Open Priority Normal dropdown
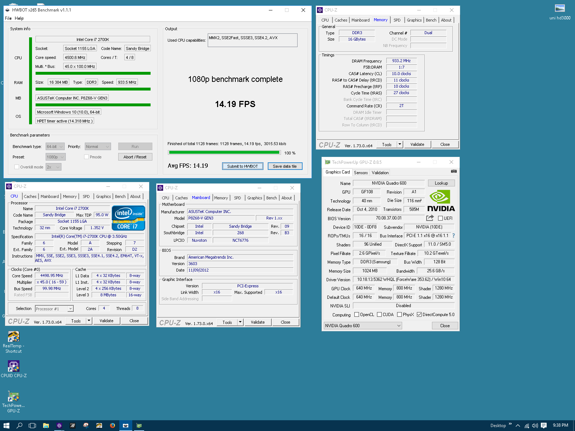 [98, 147]
